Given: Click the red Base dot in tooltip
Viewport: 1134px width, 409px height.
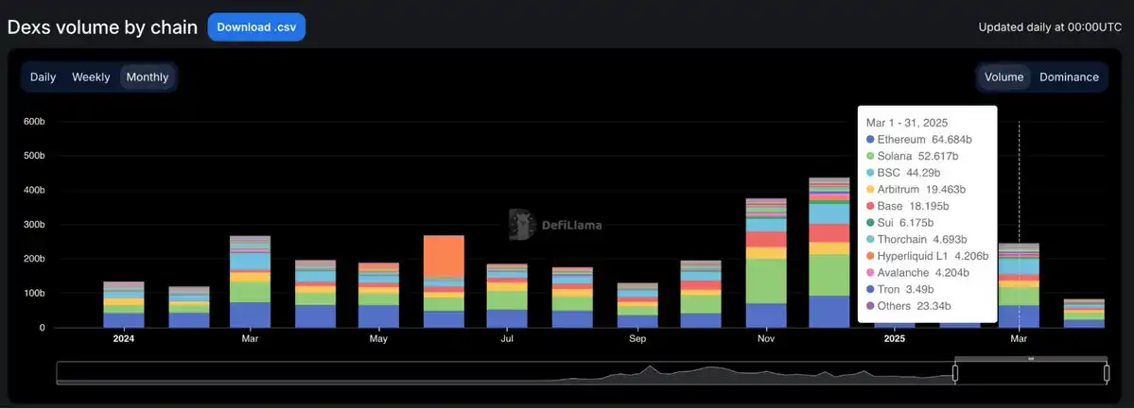Looking at the screenshot, I should point(870,206).
